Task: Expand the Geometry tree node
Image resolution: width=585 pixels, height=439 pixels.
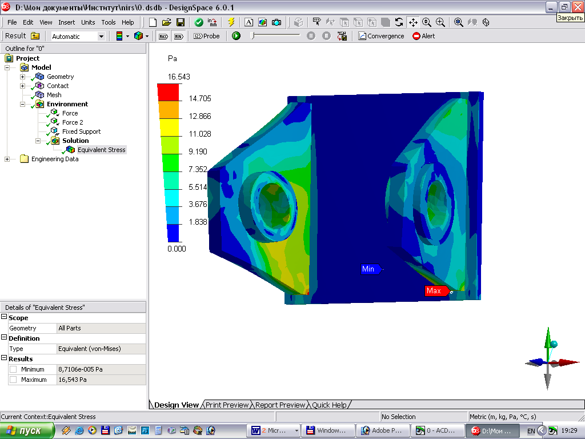Action: click(x=23, y=77)
